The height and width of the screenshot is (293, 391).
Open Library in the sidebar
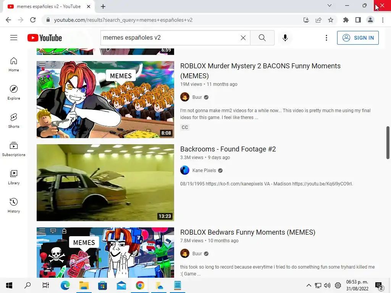click(14, 177)
